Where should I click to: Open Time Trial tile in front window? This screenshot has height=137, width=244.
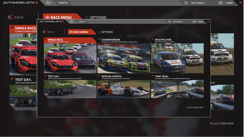(x=177, y=86)
